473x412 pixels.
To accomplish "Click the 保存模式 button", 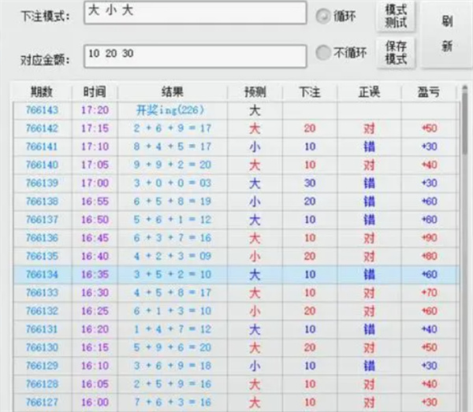I will tap(395, 52).
